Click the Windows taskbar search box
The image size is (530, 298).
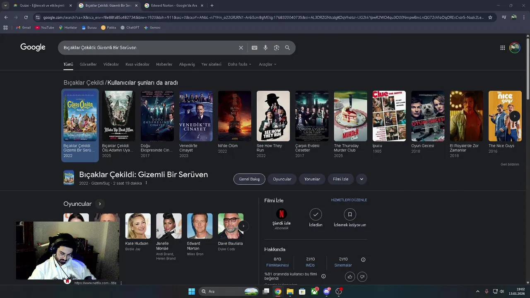pyautogui.click(x=229, y=291)
